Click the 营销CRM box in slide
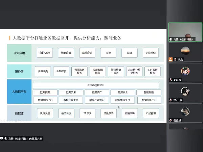This screenshot has height=152, width=203. tap(46, 53)
